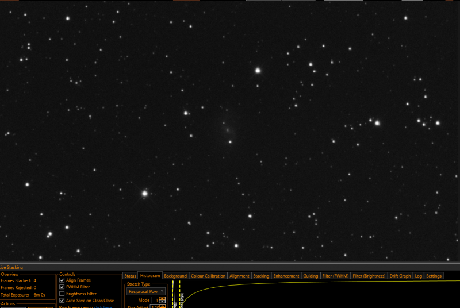The image size is (460, 308).
Task: Open the Alignment tab
Action: point(239,276)
